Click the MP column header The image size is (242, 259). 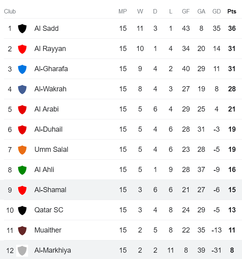click(123, 11)
